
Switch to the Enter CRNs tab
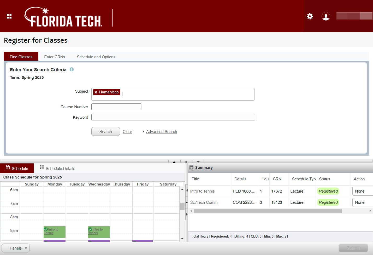coord(55,57)
